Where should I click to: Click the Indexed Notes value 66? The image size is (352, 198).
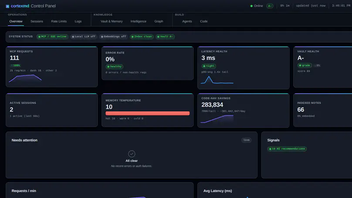(x=301, y=110)
